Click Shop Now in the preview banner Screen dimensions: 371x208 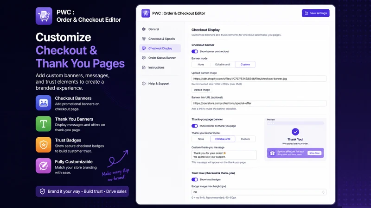click(314, 153)
